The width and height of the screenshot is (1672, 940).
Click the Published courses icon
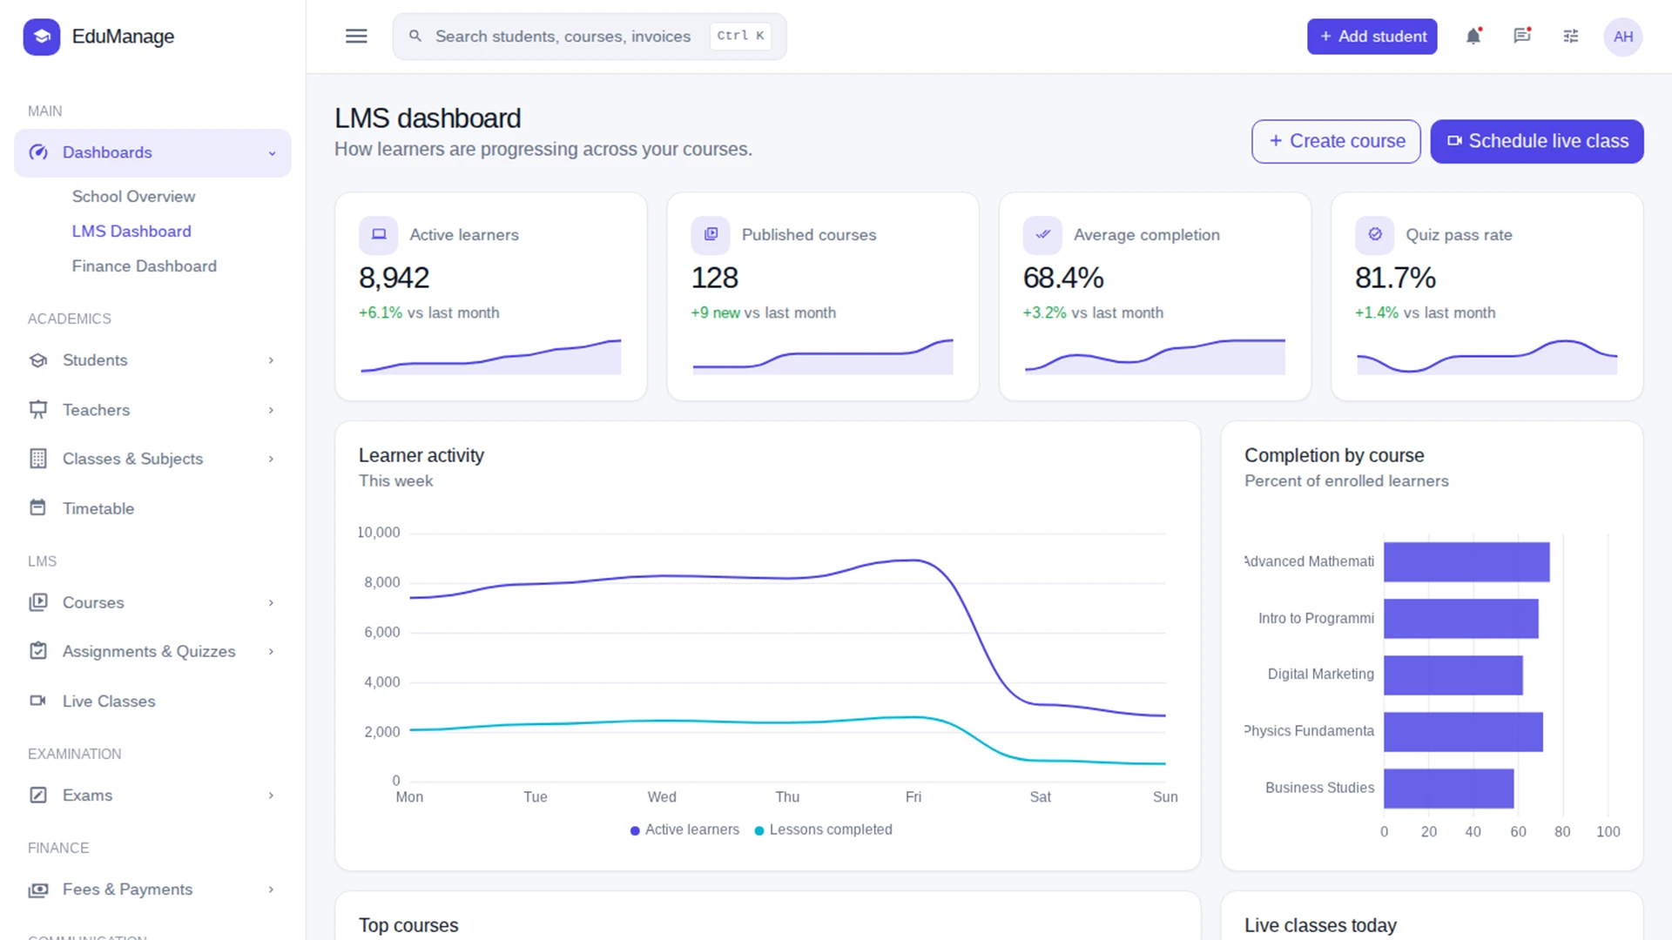tap(711, 235)
